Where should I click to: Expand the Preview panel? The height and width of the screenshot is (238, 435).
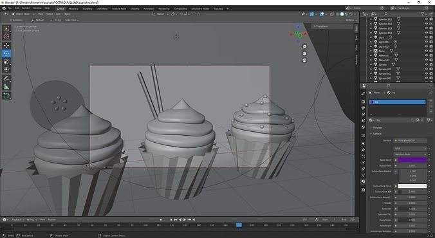click(376, 127)
